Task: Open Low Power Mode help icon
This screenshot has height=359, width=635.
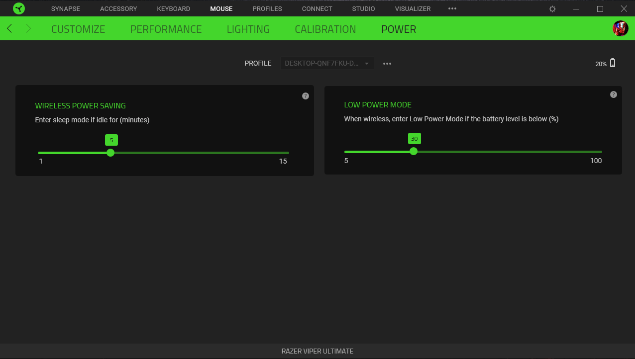Action: [x=614, y=94]
